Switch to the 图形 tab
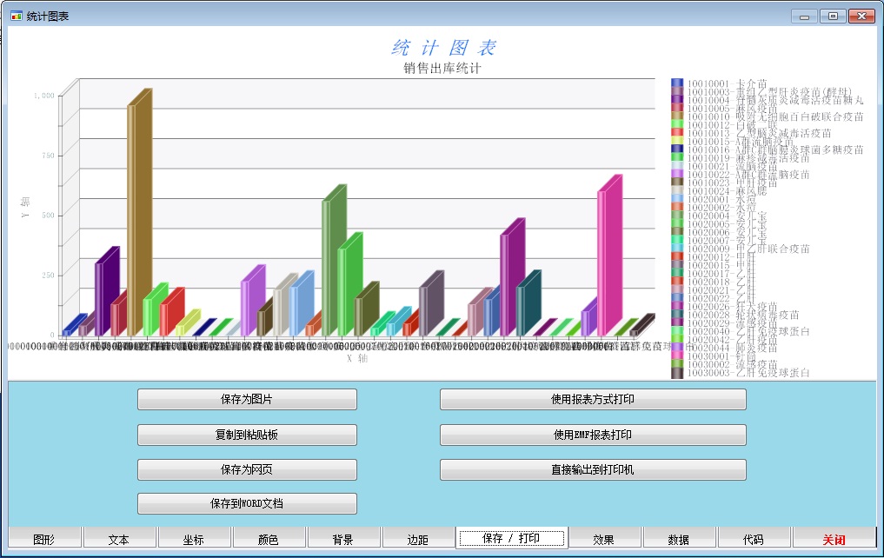Image resolution: width=884 pixels, height=558 pixels. 44,539
